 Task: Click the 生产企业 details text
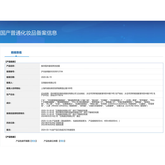pos(98,94)
